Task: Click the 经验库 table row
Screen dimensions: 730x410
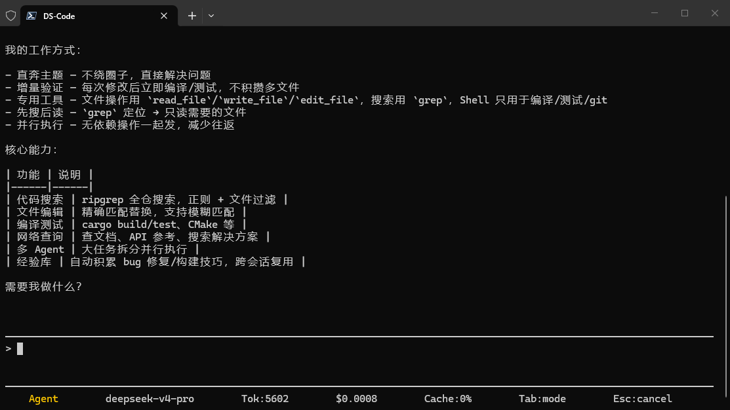Action: [x=155, y=262]
